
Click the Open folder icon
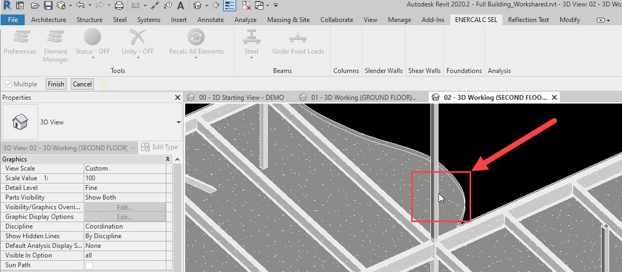(35, 5)
